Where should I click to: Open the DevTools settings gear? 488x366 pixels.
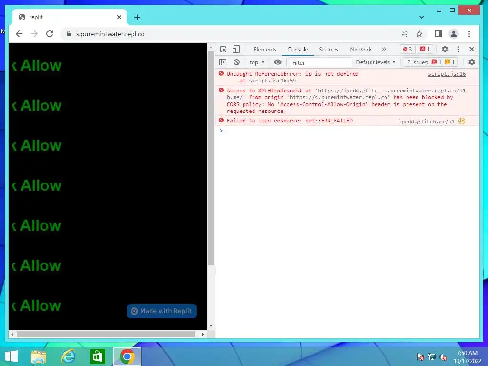pos(445,49)
